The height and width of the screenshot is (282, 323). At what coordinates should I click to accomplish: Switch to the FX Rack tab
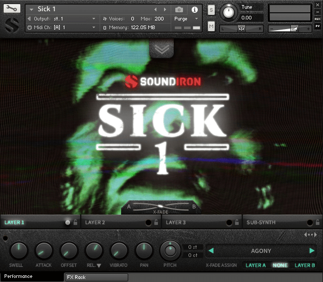77,277
